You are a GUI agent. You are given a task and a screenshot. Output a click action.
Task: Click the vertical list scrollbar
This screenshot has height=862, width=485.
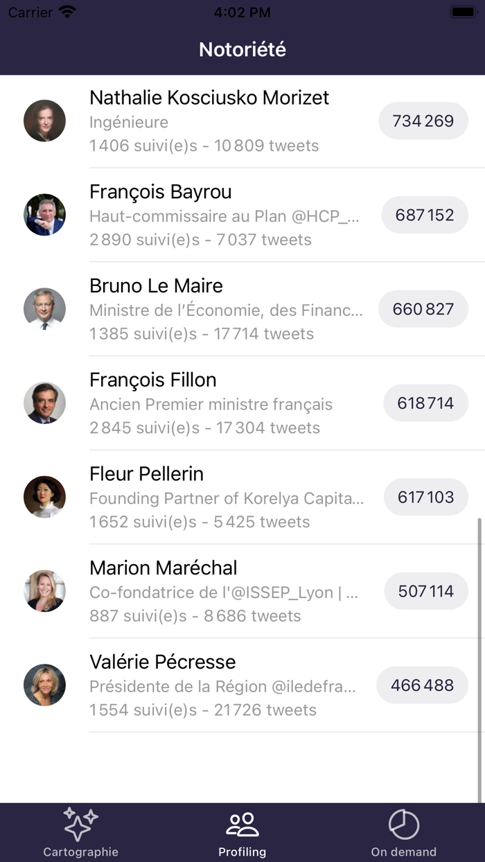click(479, 658)
